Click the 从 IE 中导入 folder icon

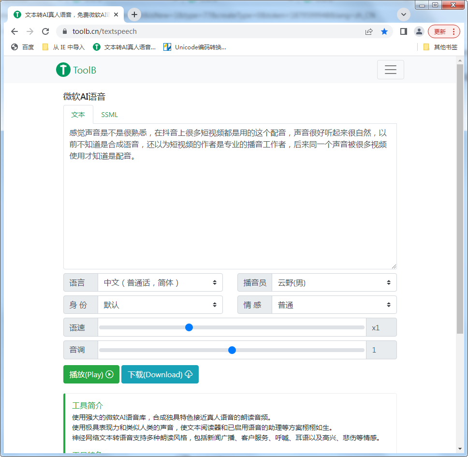pos(45,47)
